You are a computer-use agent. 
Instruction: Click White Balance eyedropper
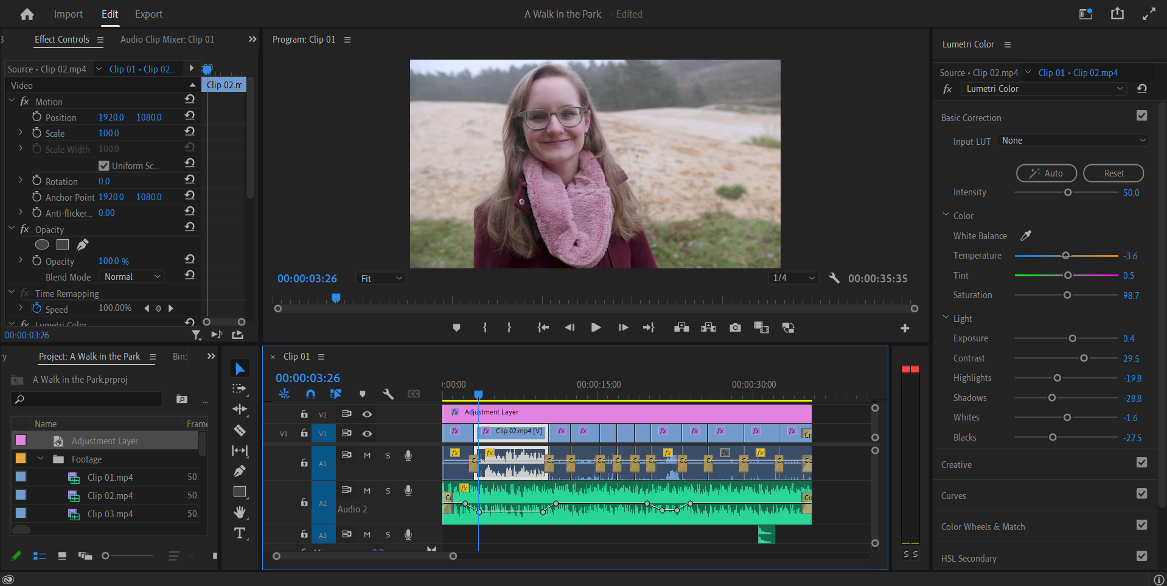[x=1026, y=235]
